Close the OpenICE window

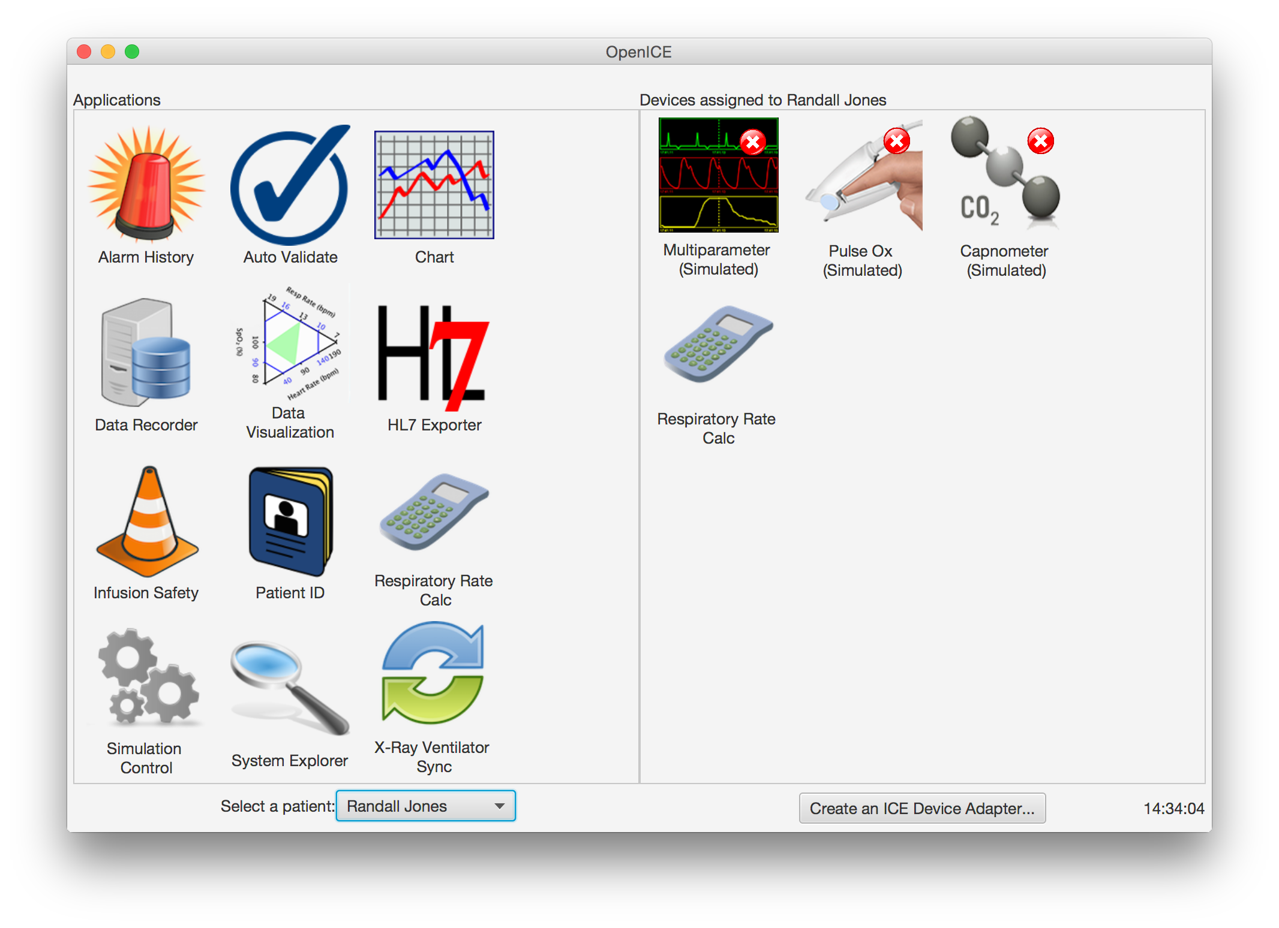84,52
